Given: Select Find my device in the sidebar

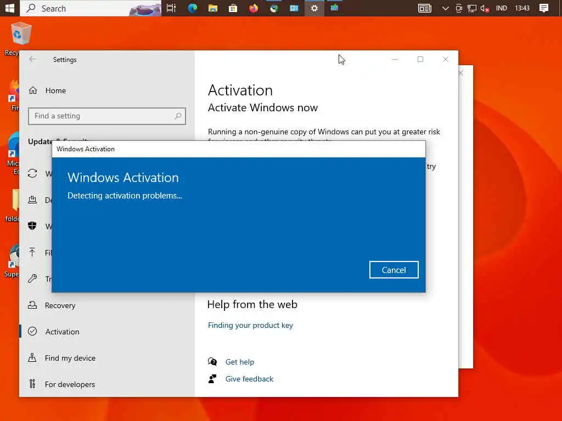Looking at the screenshot, I should tap(70, 358).
